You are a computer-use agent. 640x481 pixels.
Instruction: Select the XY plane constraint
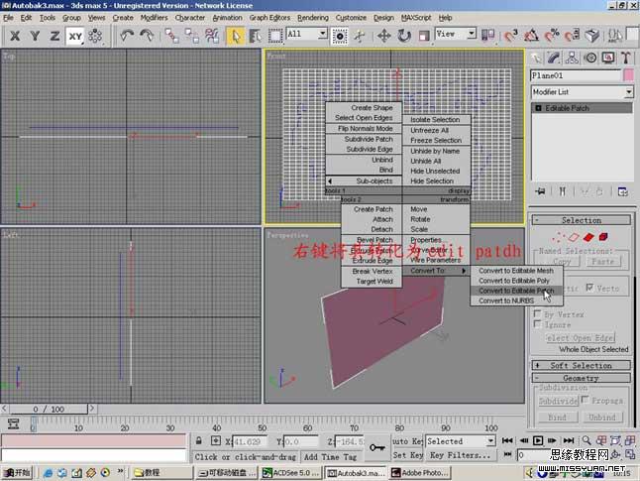coord(75,36)
